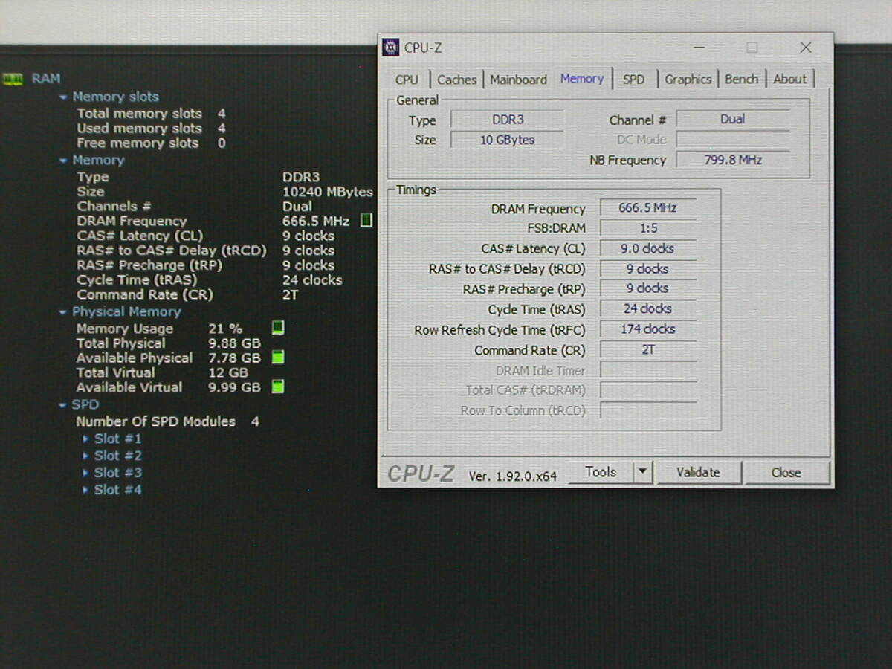Click the Tools button
The image size is (892, 669).
(x=601, y=472)
